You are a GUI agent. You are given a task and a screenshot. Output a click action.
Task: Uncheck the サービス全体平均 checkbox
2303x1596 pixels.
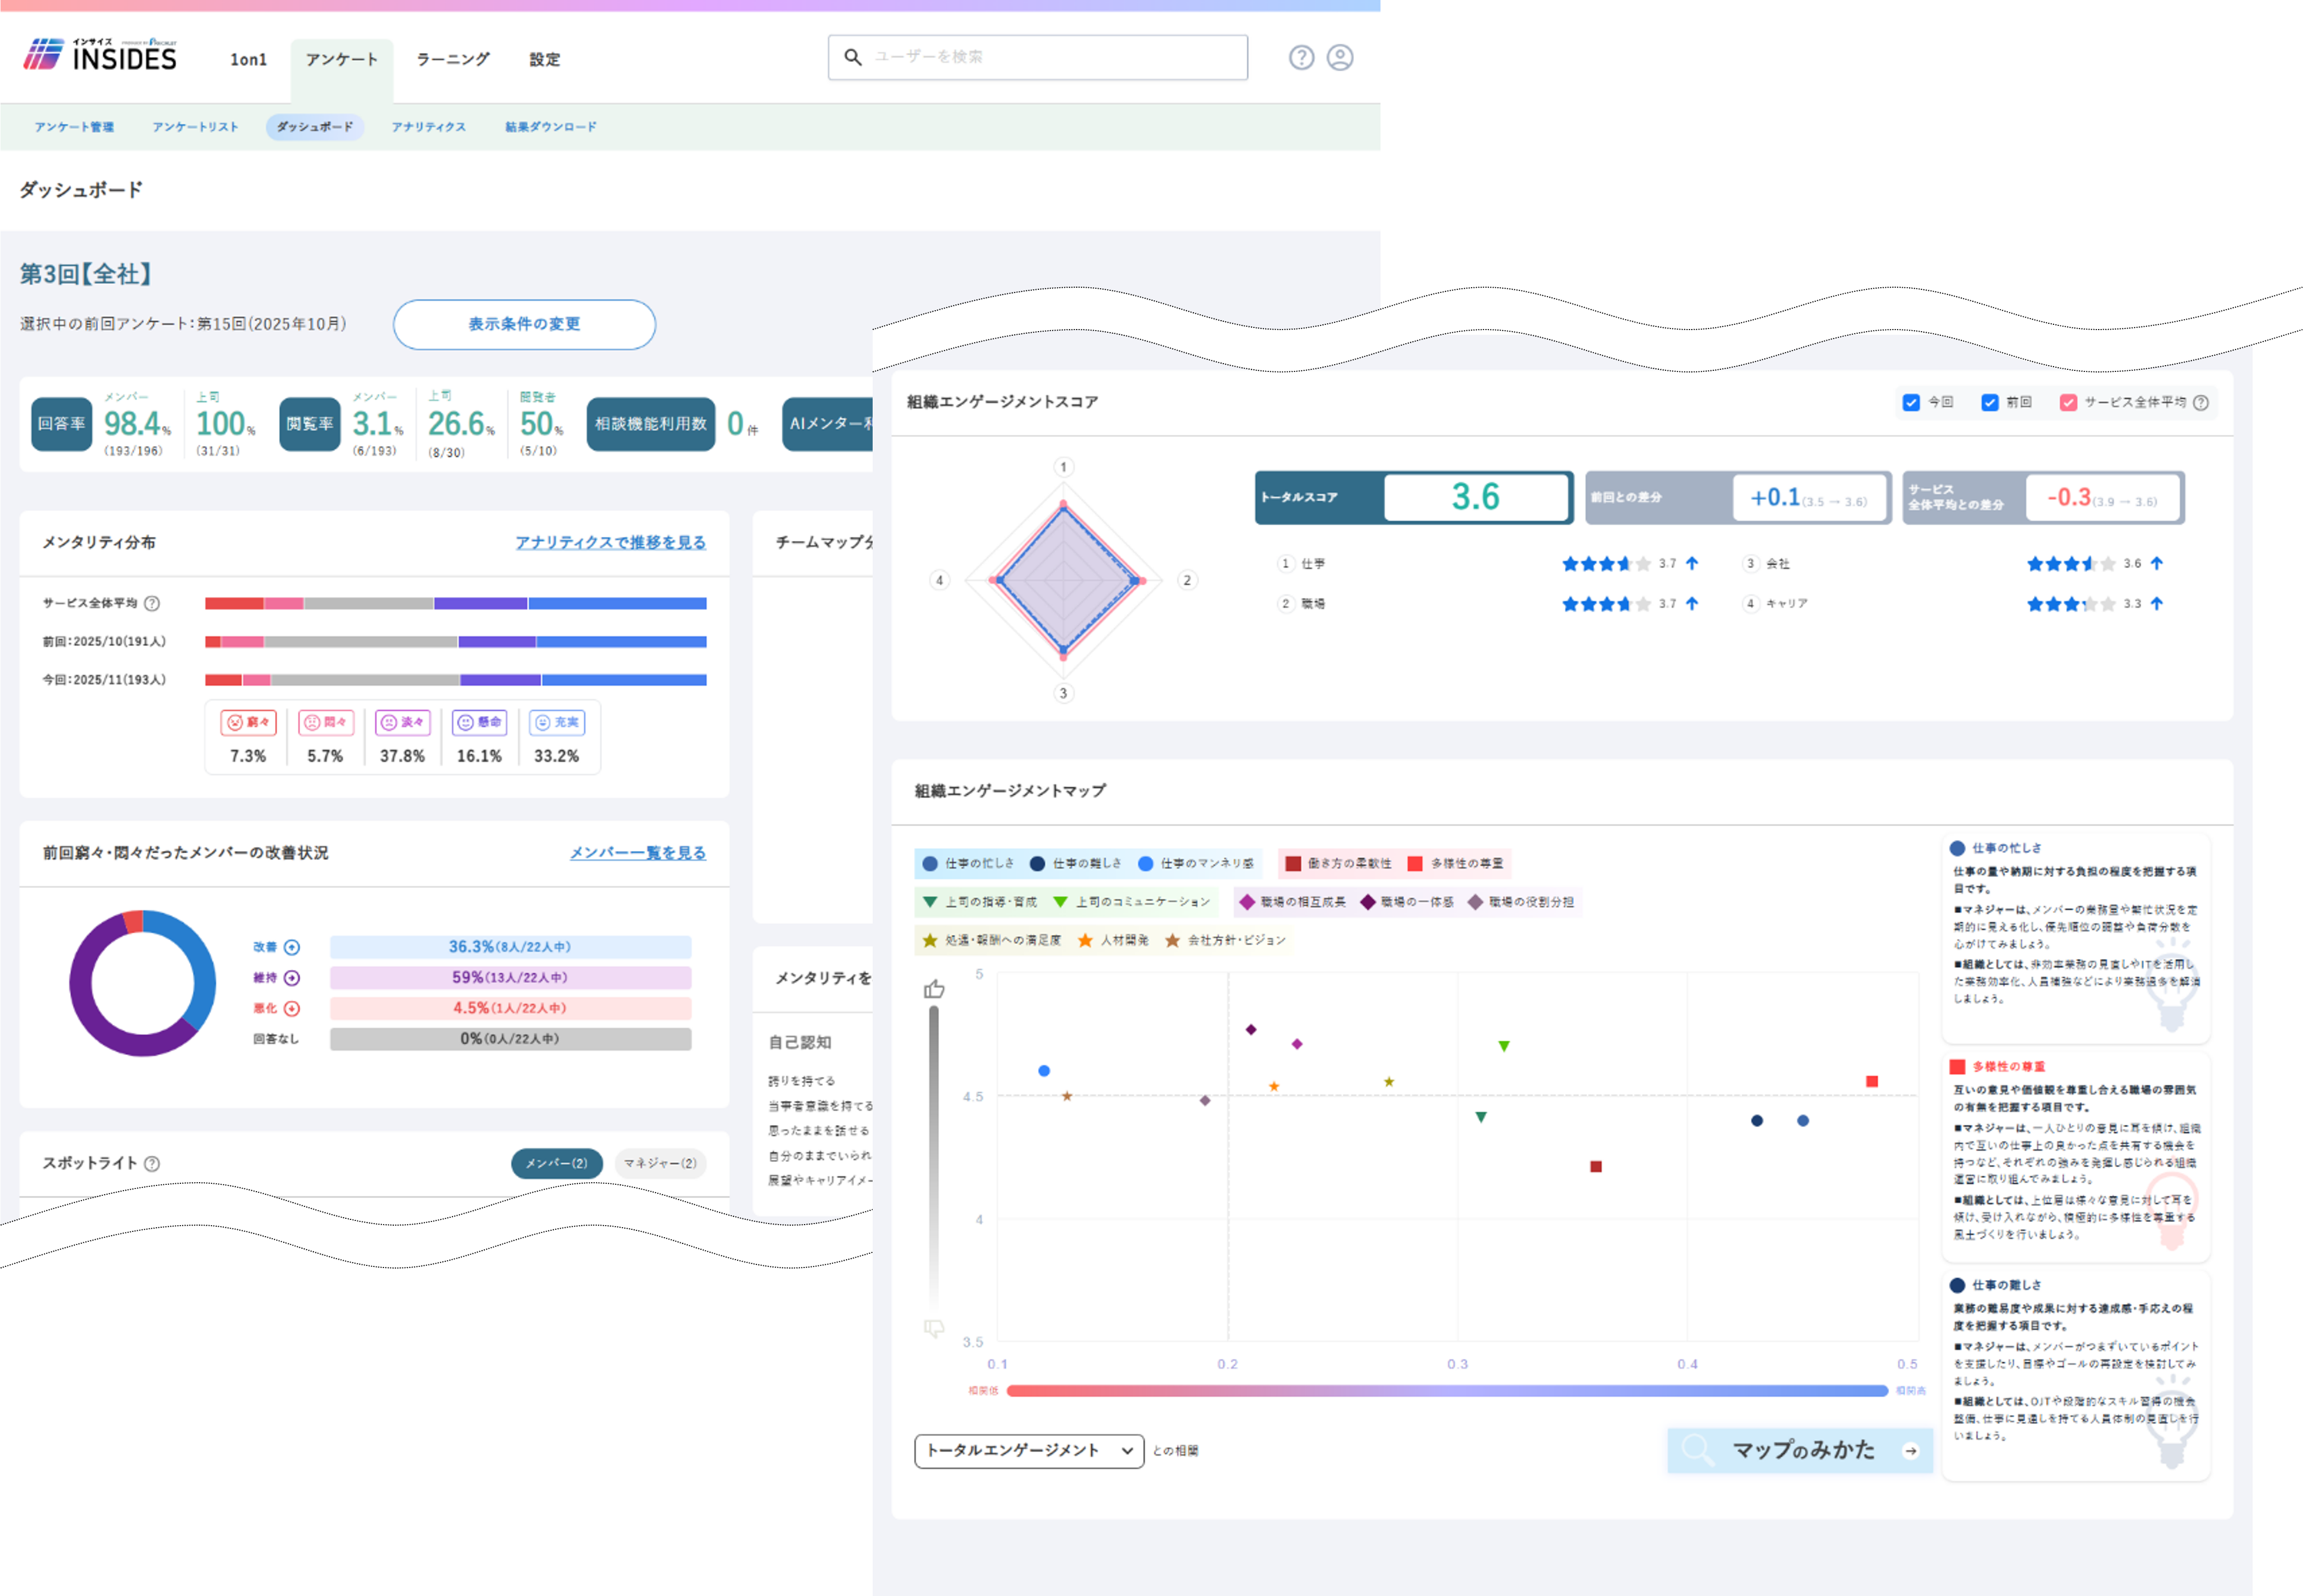(2068, 402)
